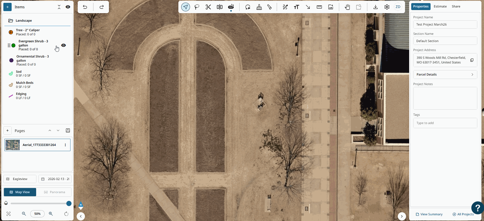Image resolution: width=484 pixels, height=221 pixels.
Task: Click the north compass indicator
Action: click(x=81, y=205)
